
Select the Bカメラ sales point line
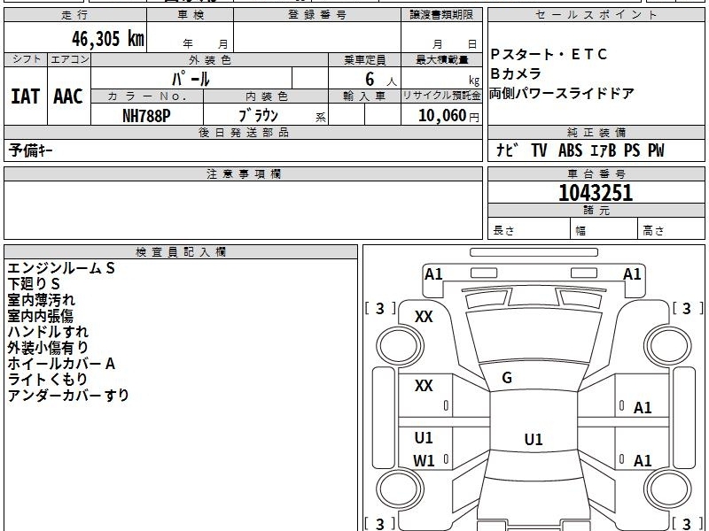pyautogui.click(x=516, y=73)
